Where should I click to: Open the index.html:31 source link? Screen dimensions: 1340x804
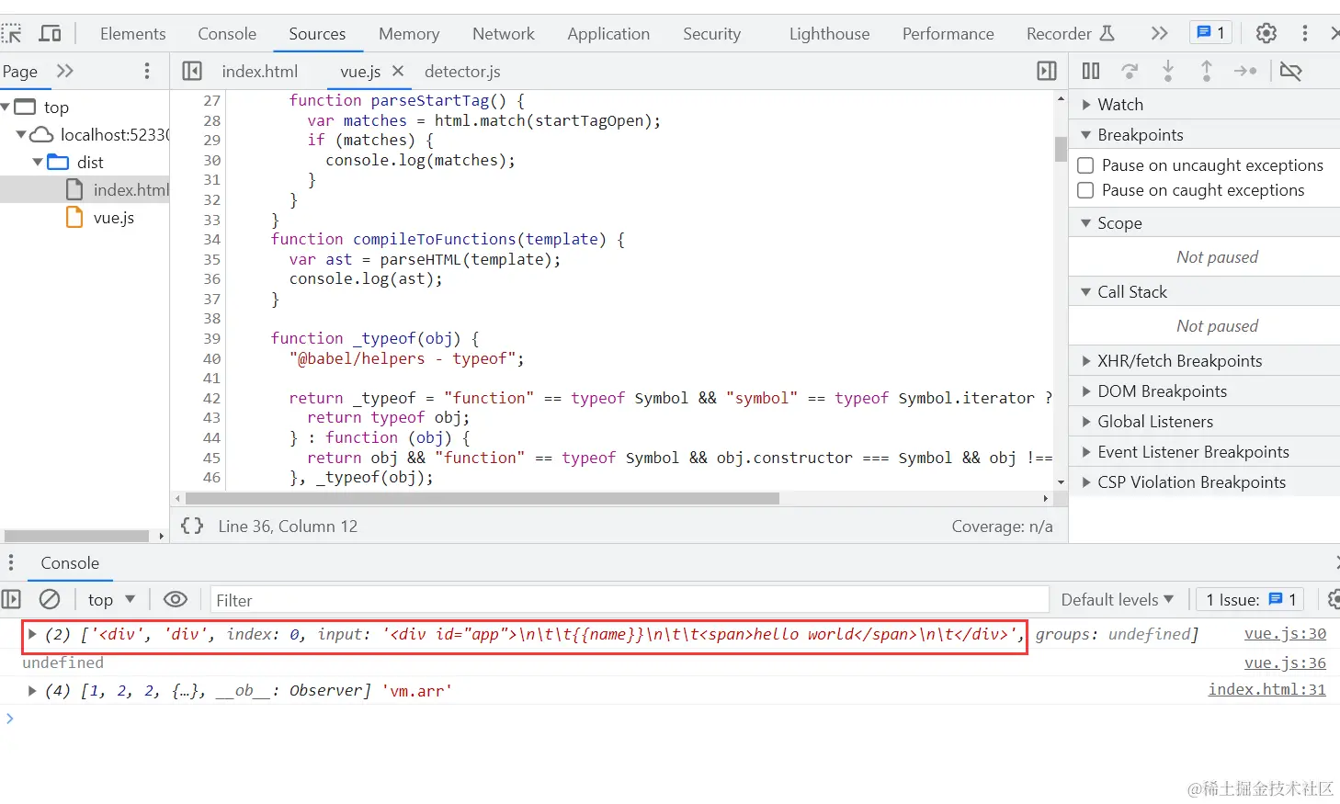(x=1266, y=690)
